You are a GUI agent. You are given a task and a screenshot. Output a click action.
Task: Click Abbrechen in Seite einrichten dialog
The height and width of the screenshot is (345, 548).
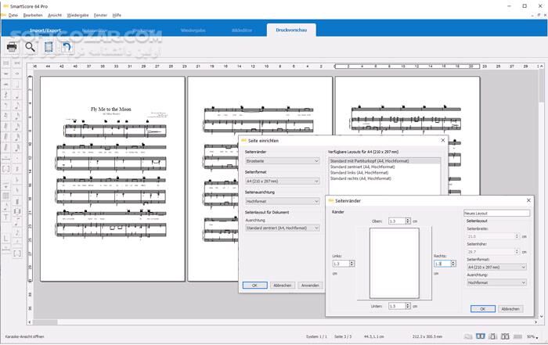(283, 286)
